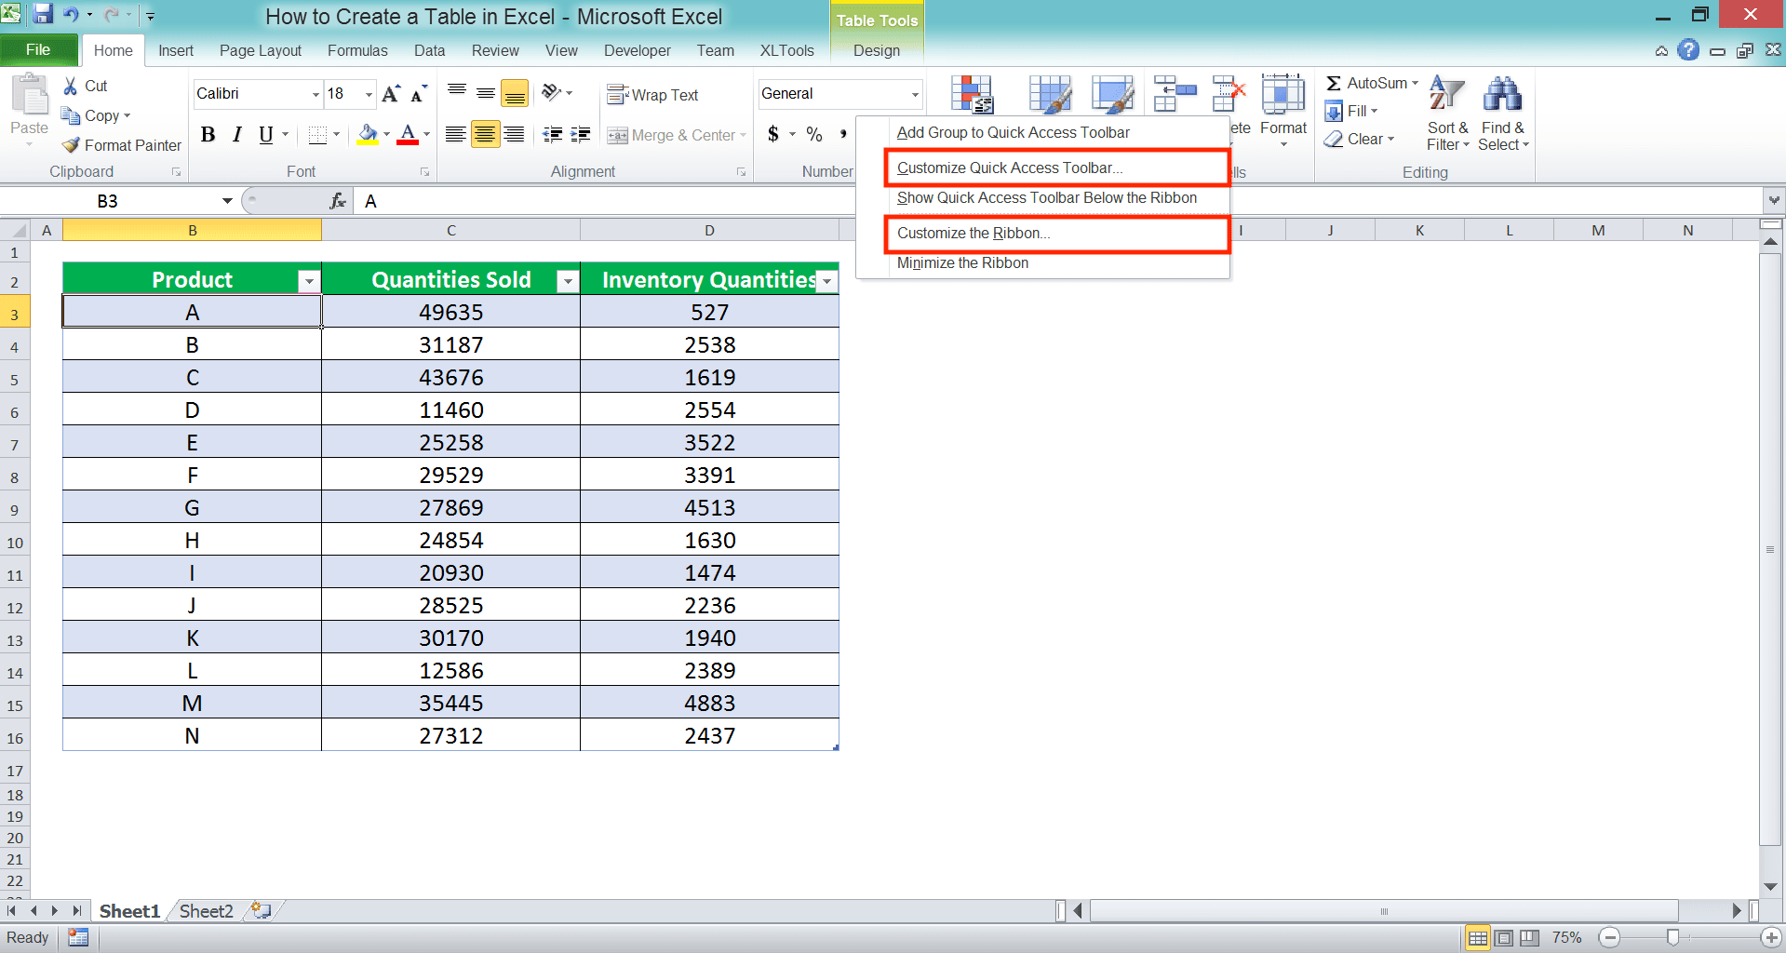
Task: Click the Insert Function fx icon
Action: pos(338,201)
